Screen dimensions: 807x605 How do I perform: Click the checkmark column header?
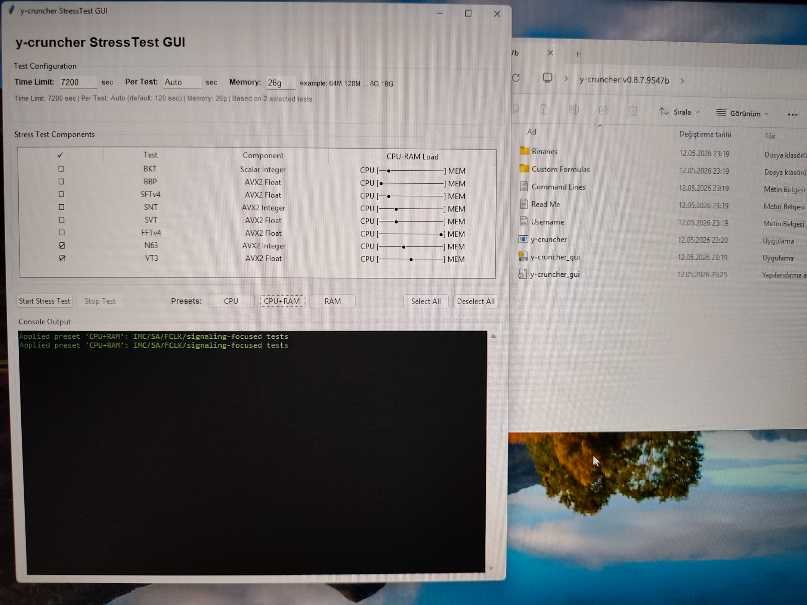(61, 155)
